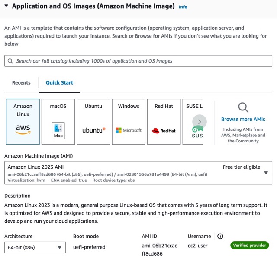
Task: Click the uefi-preferred boot mode value
Action: pos(89,247)
